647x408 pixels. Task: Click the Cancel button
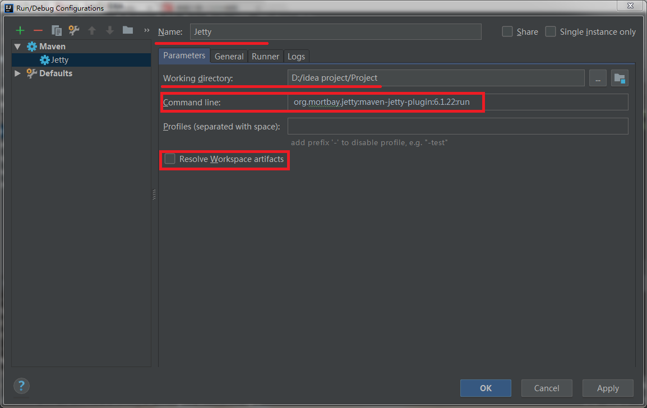click(x=547, y=388)
